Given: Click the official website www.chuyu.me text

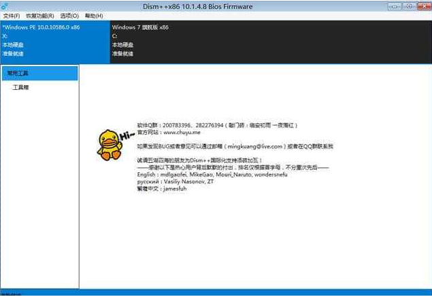Looking at the screenshot, I should coord(182,132).
